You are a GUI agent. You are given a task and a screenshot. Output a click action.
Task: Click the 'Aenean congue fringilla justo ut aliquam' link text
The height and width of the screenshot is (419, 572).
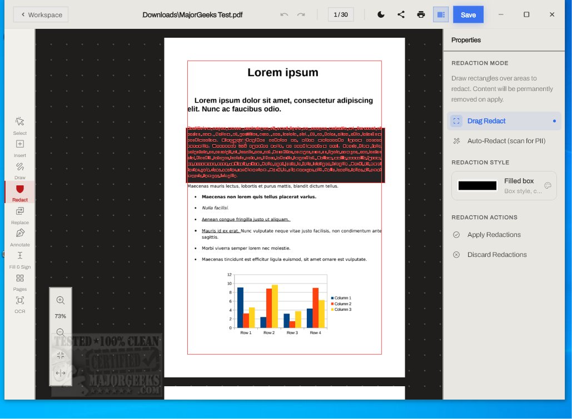[x=246, y=219]
